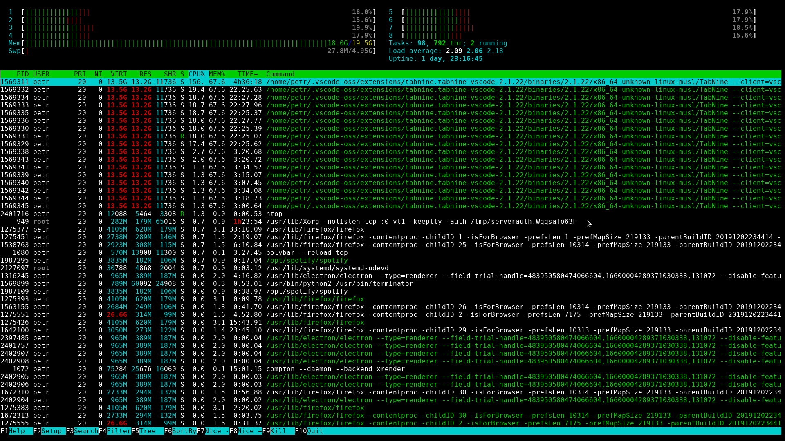Click the F1 Help function key button
This screenshot has width=785, height=441.
(x=16, y=431)
